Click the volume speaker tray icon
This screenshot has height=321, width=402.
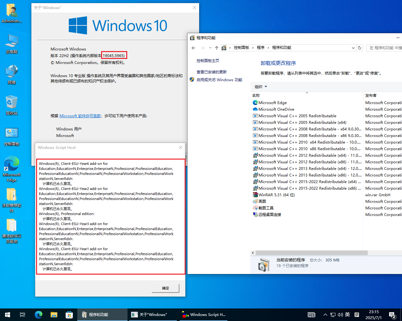coord(340,315)
